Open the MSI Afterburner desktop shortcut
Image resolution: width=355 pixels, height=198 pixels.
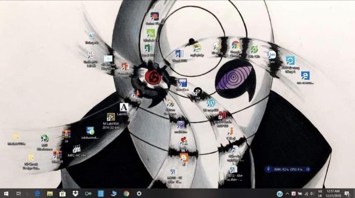(44, 139)
